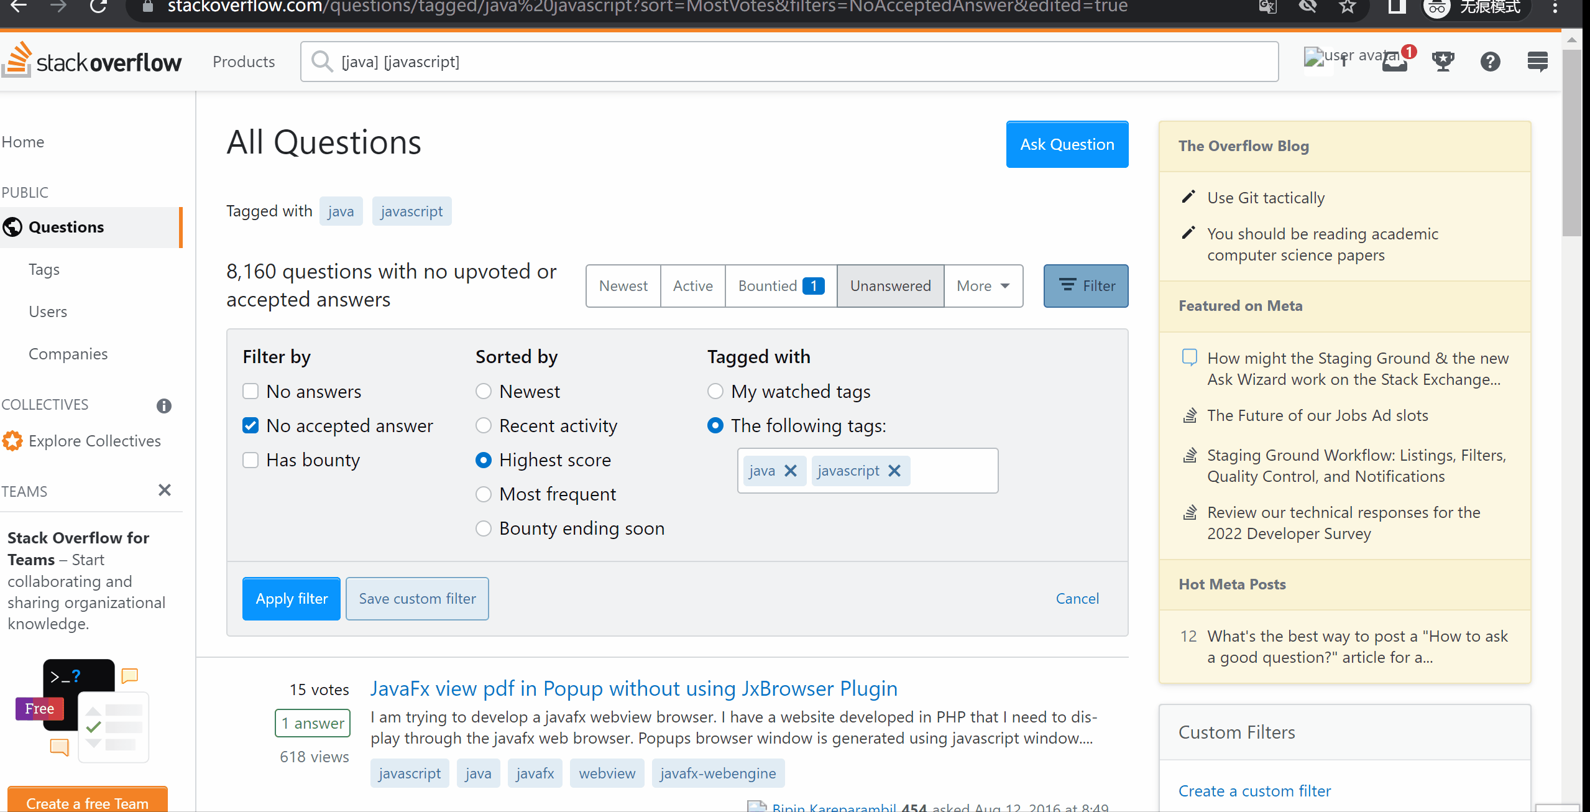The width and height of the screenshot is (1590, 812).
Task: Choose My watched tags radio button
Action: tap(715, 391)
